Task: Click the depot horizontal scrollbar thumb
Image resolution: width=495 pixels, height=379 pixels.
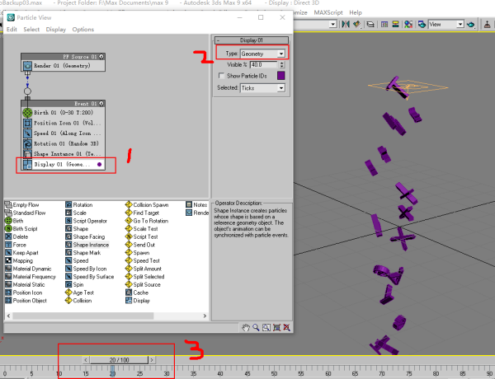Action: (83, 316)
